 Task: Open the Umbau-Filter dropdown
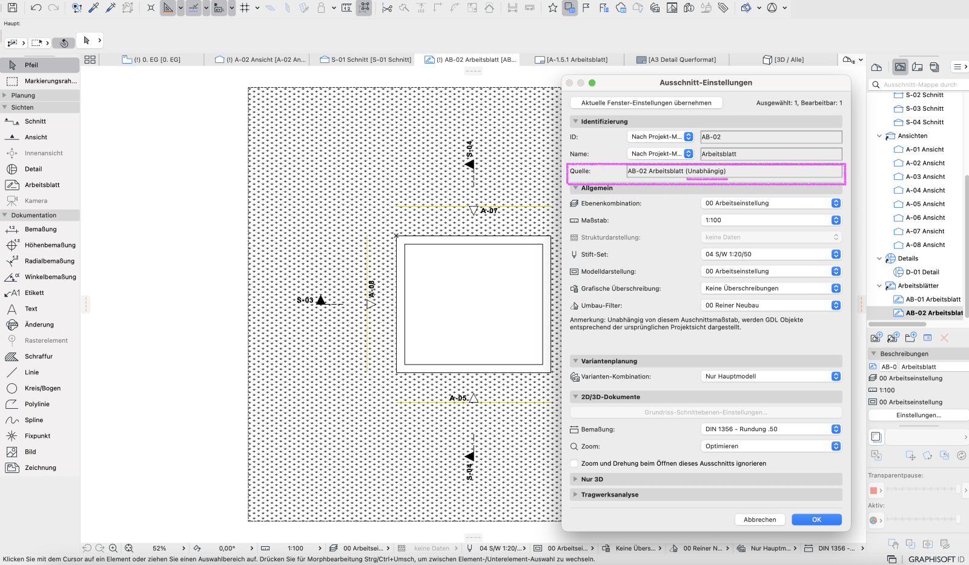[x=771, y=305]
